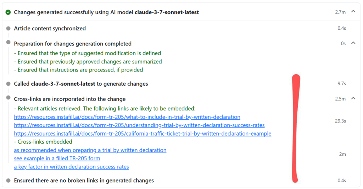Select the Article content synchronized step title
The image size is (363, 189).
(x=50, y=28)
